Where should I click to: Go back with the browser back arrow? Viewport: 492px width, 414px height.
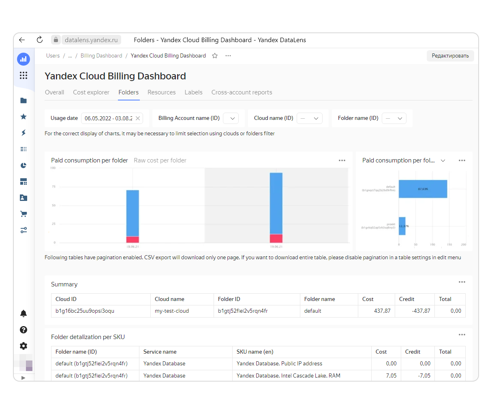(x=22, y=40)
